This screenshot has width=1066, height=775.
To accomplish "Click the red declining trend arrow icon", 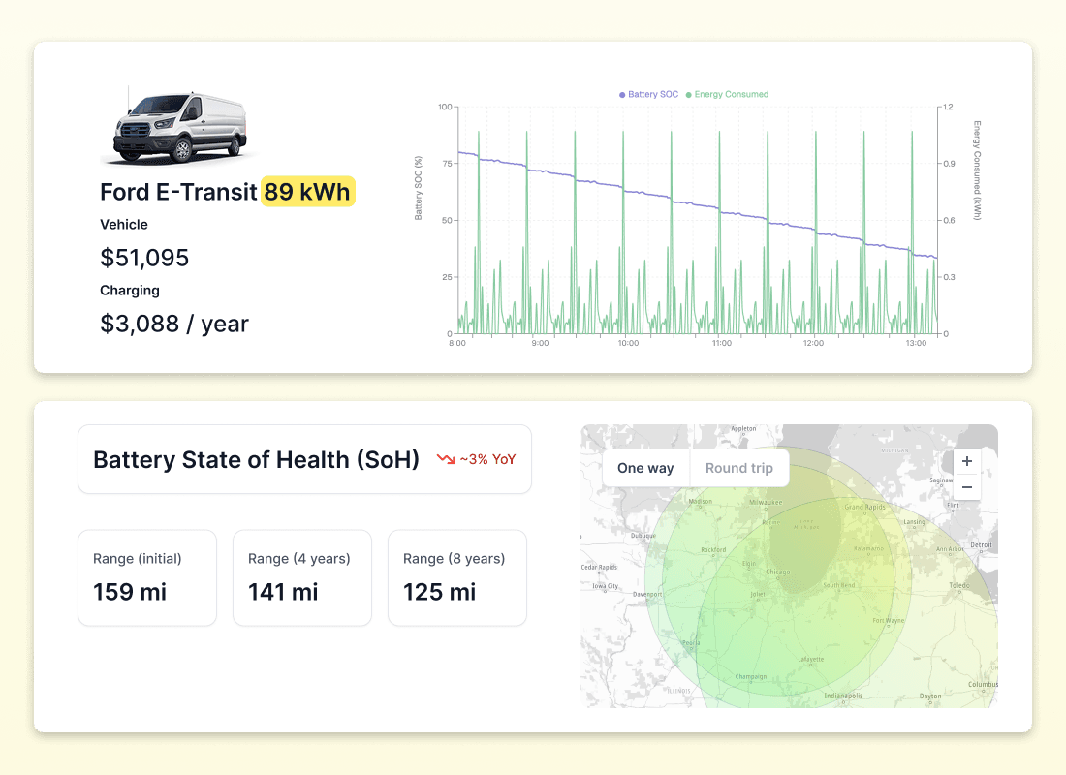I will 446,459.
